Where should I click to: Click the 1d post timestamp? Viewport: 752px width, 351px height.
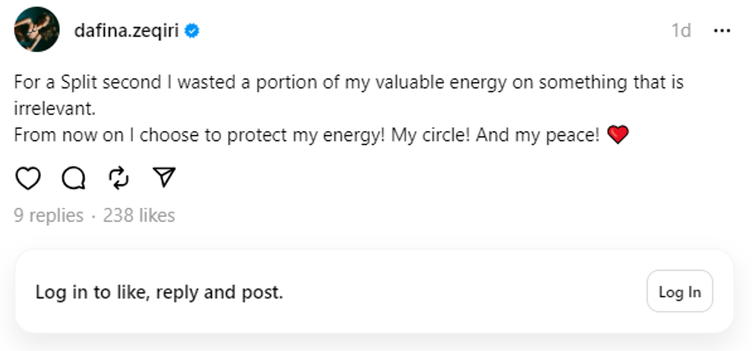click(681, 31)
